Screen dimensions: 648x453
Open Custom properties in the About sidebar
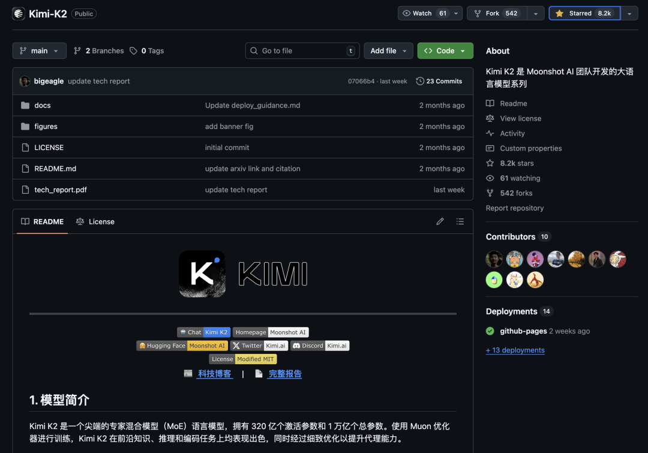(x=531, y=148)
